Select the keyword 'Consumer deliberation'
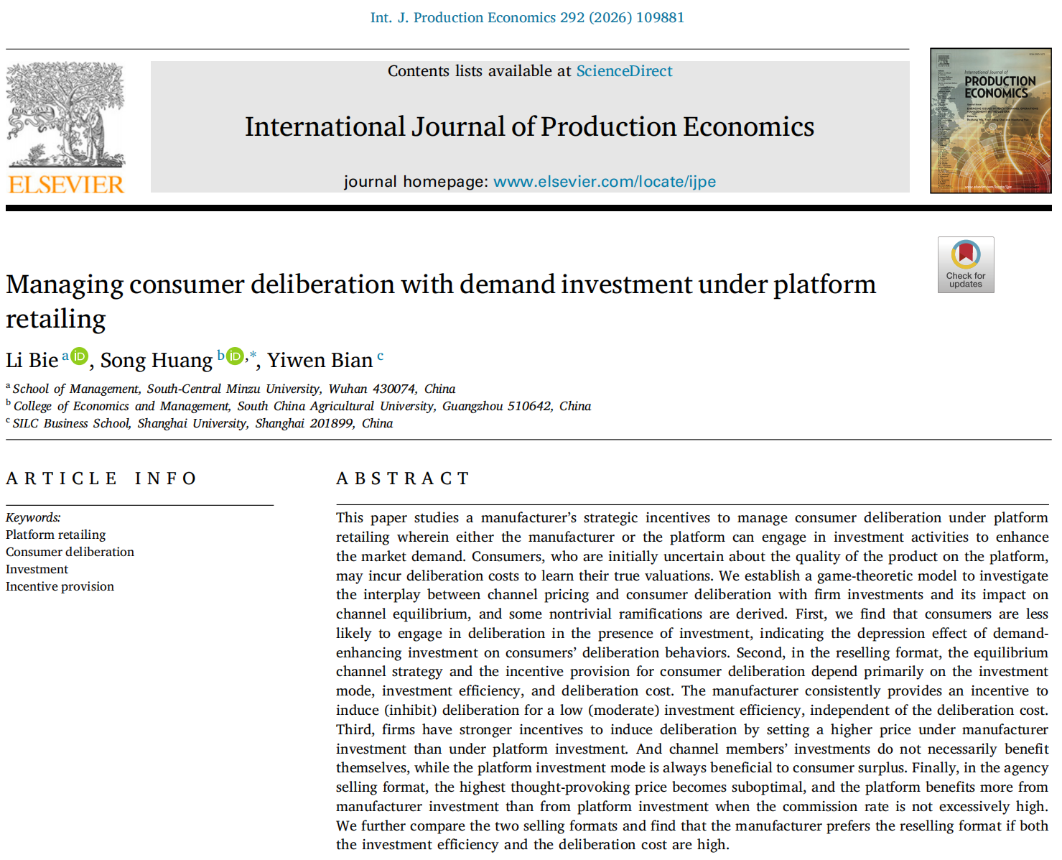The image size is (1062, 860). click(70, 552)
